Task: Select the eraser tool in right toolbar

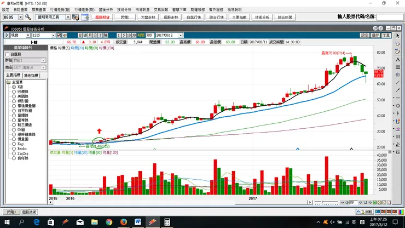Action: pyautogui.click(x=398, y=52)
